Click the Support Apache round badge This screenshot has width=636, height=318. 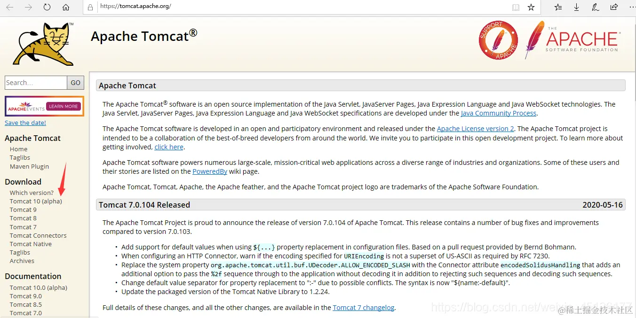point(499,40)
